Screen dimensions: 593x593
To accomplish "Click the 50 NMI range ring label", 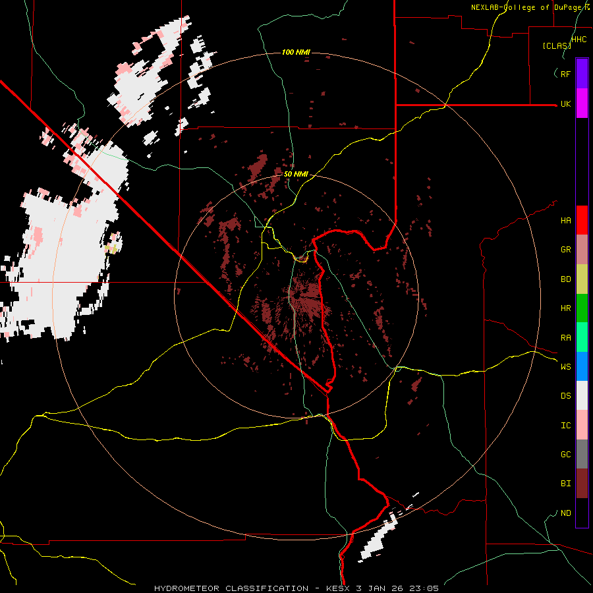I will 296,174.
